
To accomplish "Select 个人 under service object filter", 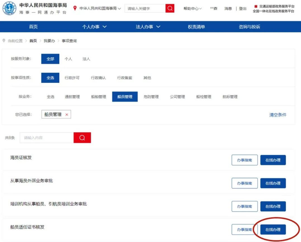I will [x=68, y=59].
